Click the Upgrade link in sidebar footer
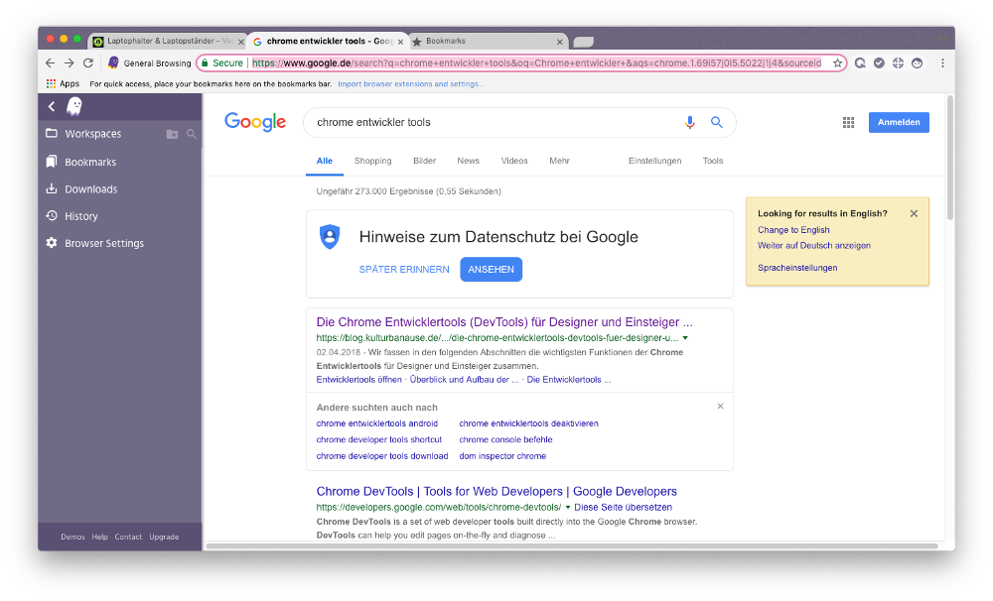Screen dimensions: 993x601 pyautogui.click(x=164, y=538)
